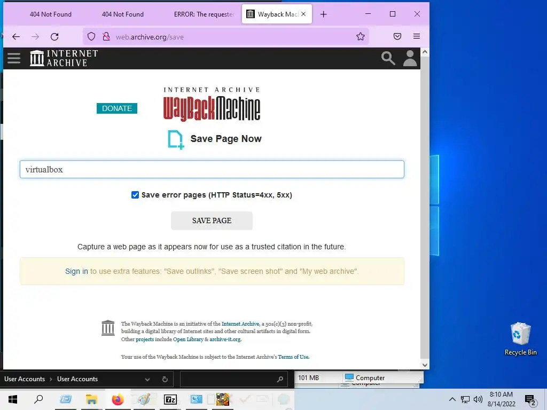Switch to the first 404 Not Found tab
547x410 pixels.
[51, 14]
